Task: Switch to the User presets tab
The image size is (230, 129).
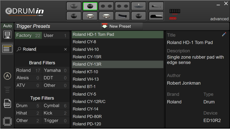Action: (56, 35)
